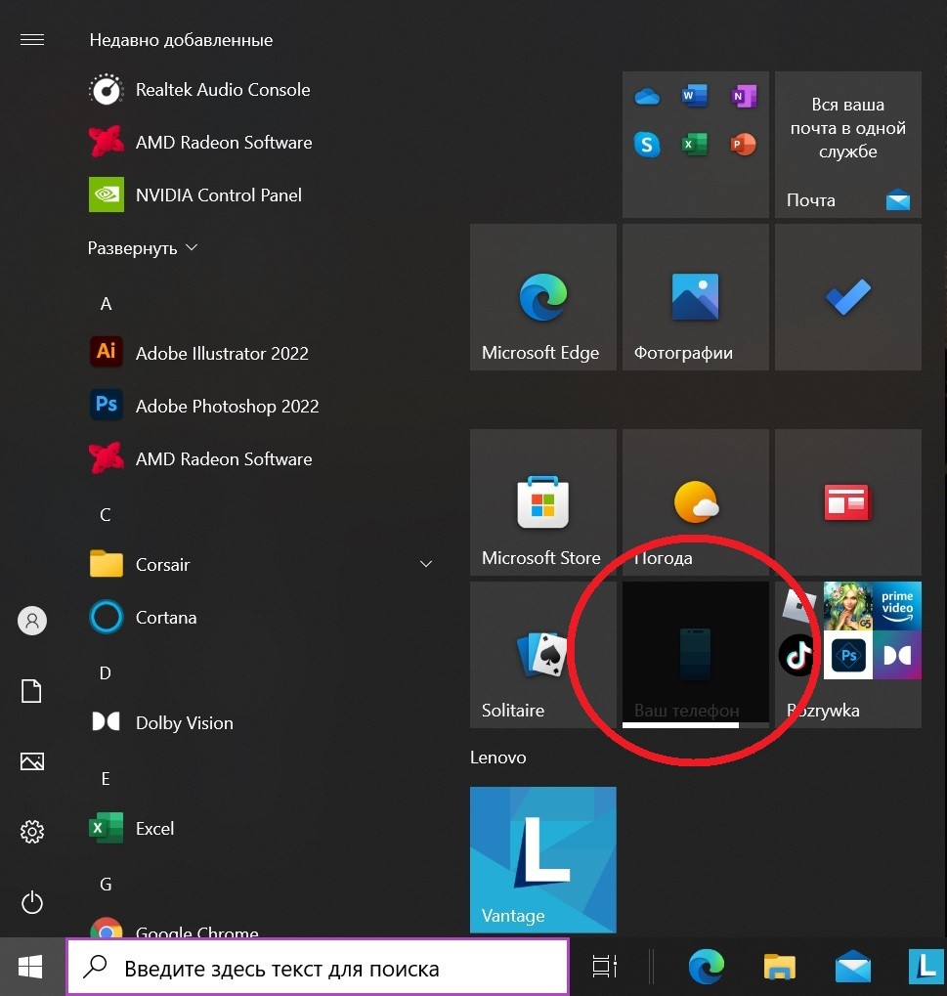Click the letter E section header
This screenshot has width=947, height=996.
click(106, 778)
